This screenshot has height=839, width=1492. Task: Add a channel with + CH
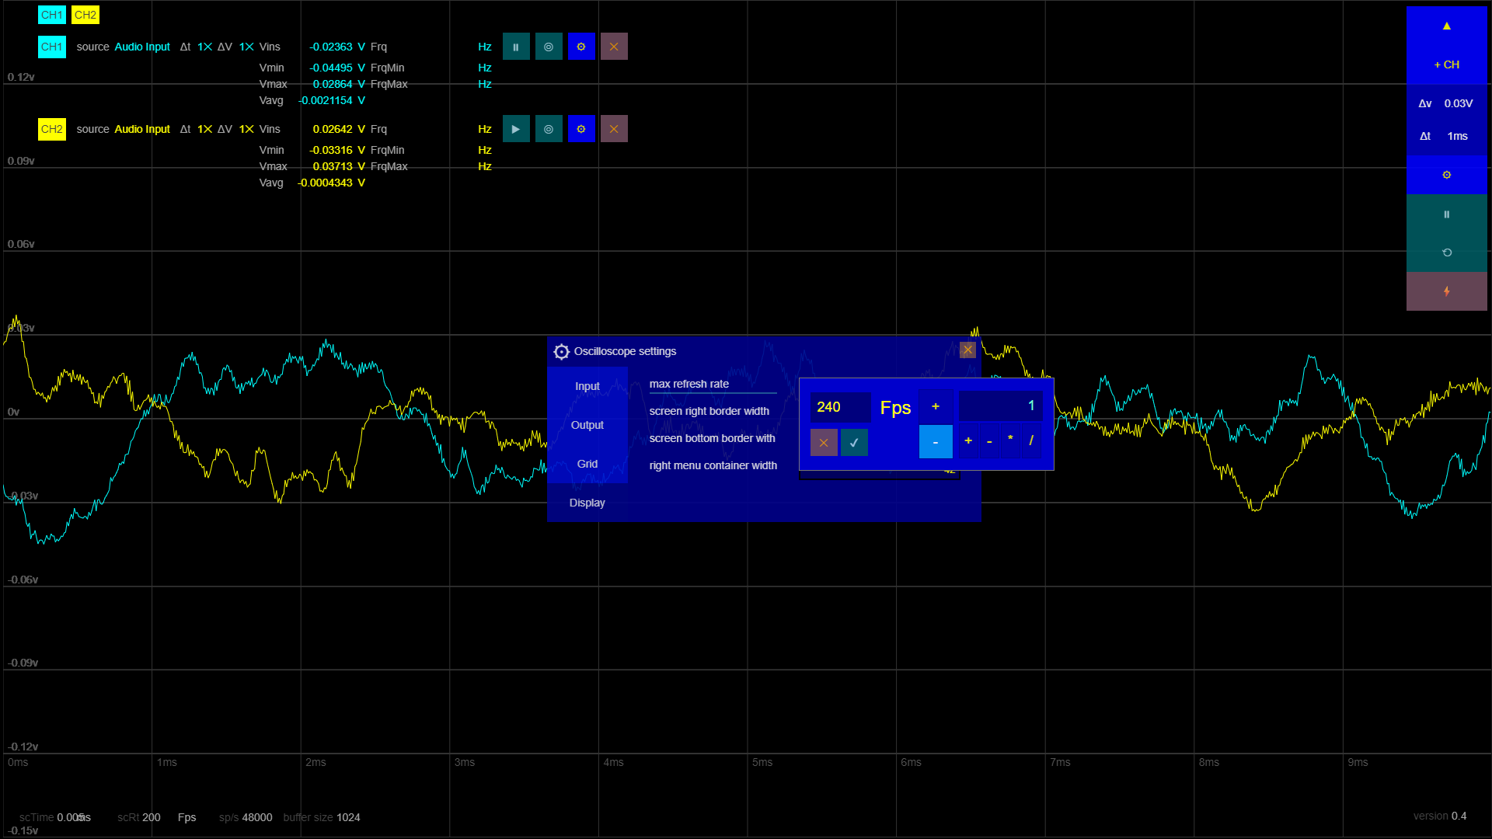[1446, 64]
